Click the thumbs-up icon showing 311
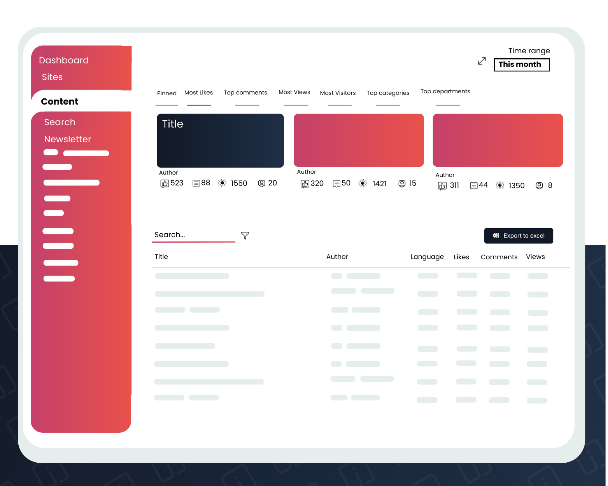 click(x=442, y=186)
